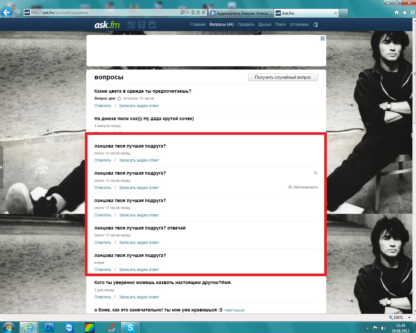Screen dimensions: 416x333
Task: Stop loading with the address bar X
Action: (x=203, y=12)
